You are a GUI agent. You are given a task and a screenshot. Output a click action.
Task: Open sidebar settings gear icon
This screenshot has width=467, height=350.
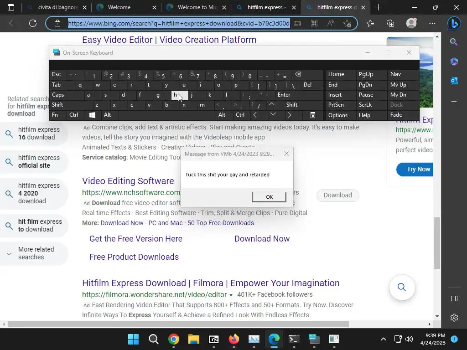click(x=454, y=318)
